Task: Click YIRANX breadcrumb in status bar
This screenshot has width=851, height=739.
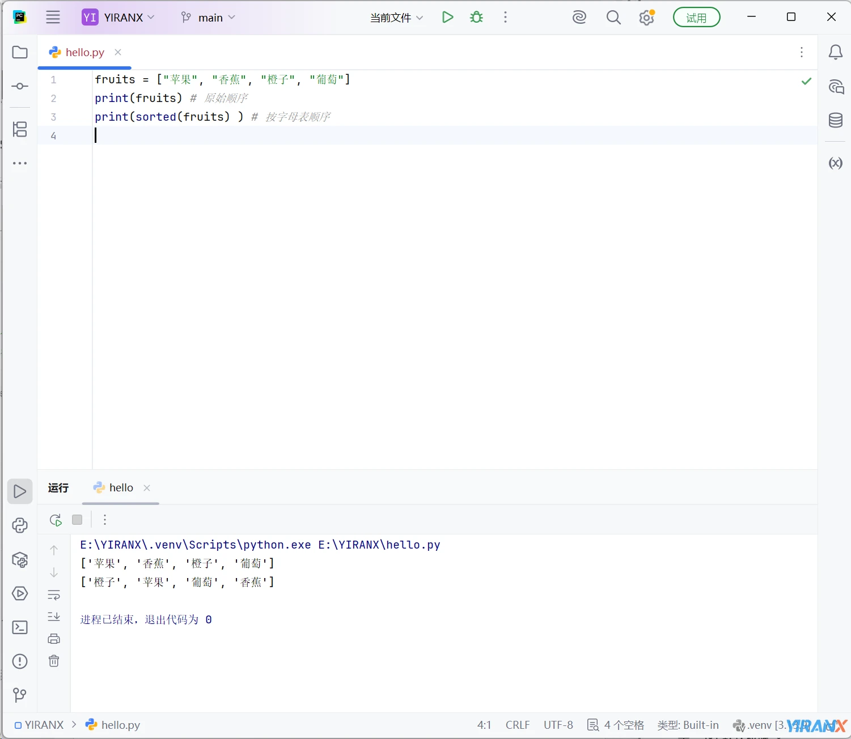Action: tap(39, 725)
